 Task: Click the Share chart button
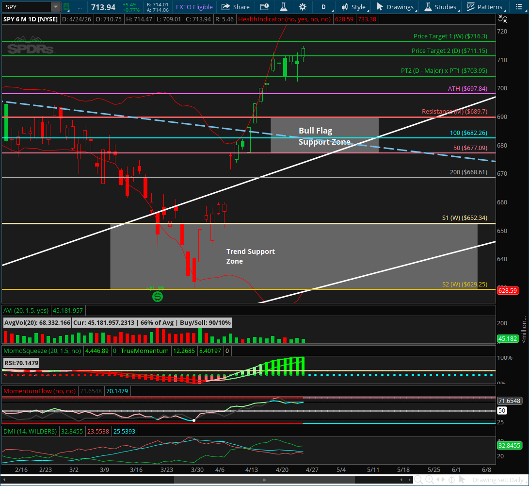(236, 7)
